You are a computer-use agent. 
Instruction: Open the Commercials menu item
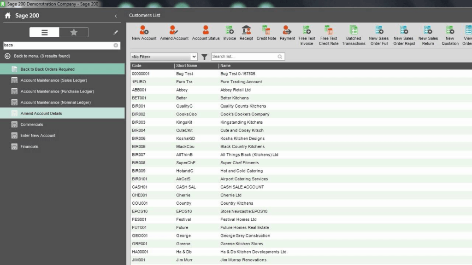(62, 124)
